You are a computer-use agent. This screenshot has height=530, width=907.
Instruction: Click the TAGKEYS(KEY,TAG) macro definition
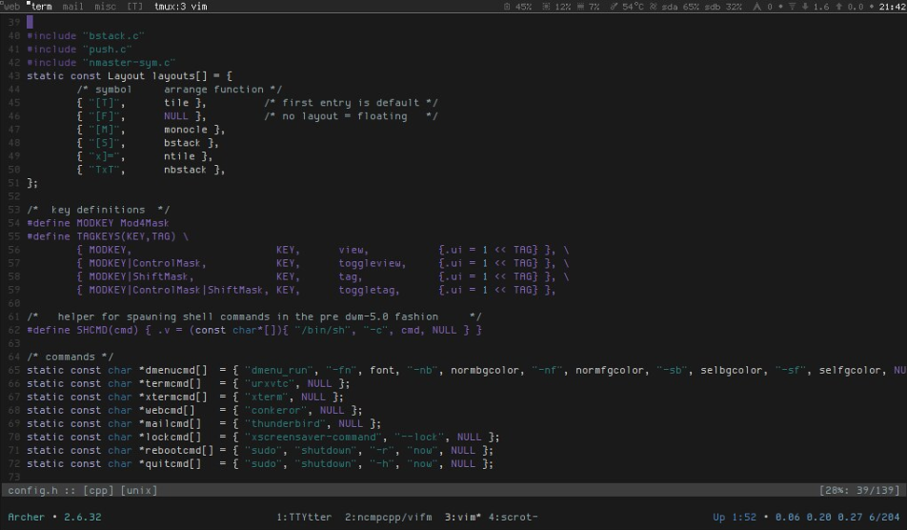tap(126, 236)
